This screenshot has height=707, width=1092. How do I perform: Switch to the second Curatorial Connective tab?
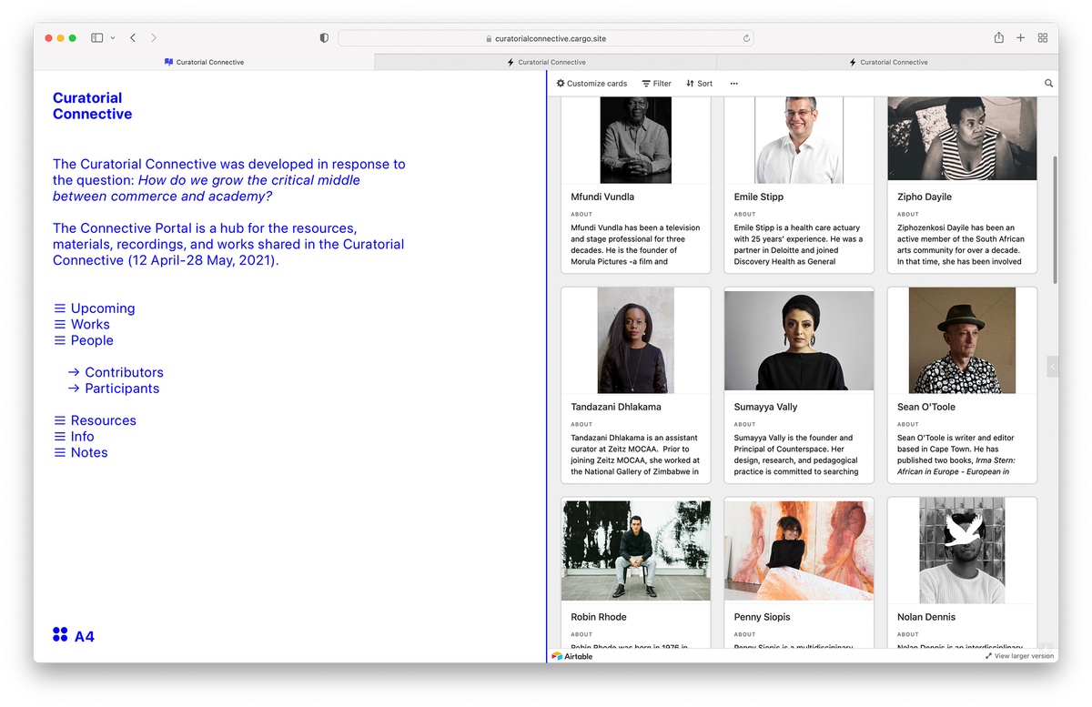[x=546, y=62]
